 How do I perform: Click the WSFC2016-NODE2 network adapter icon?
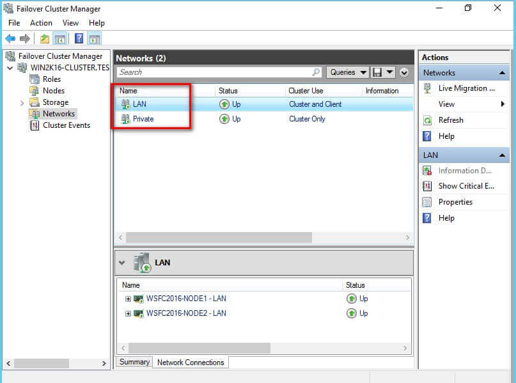139,313
